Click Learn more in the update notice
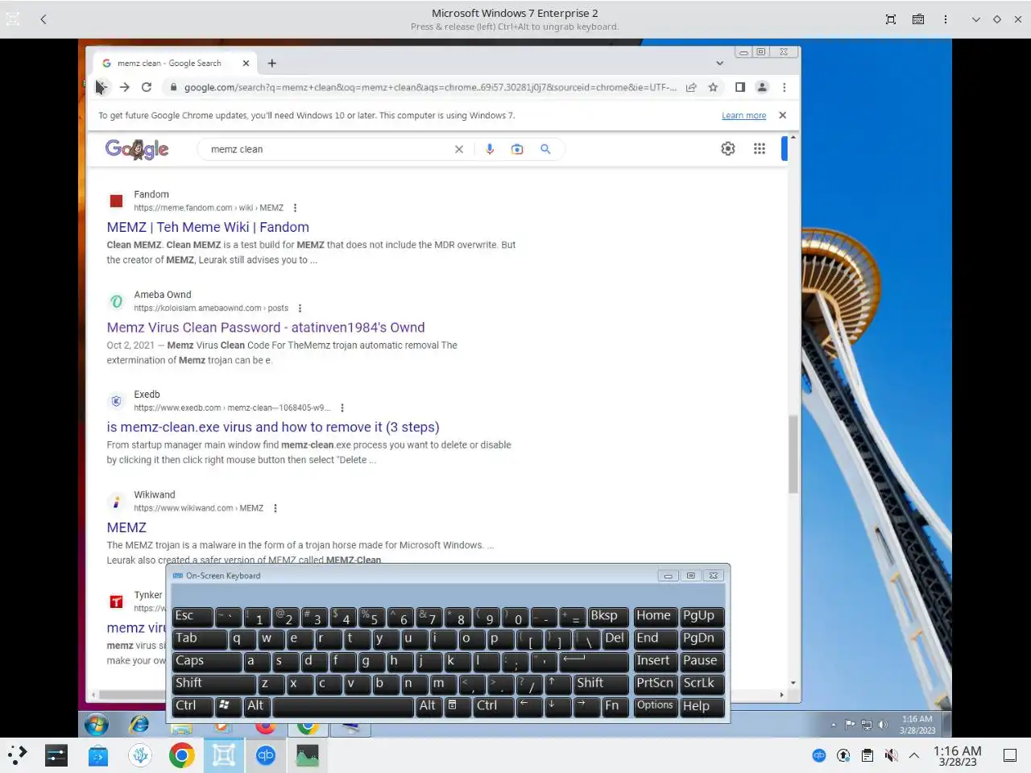The width and height of the screenshot is (1031, 773). tap(743, 115)
